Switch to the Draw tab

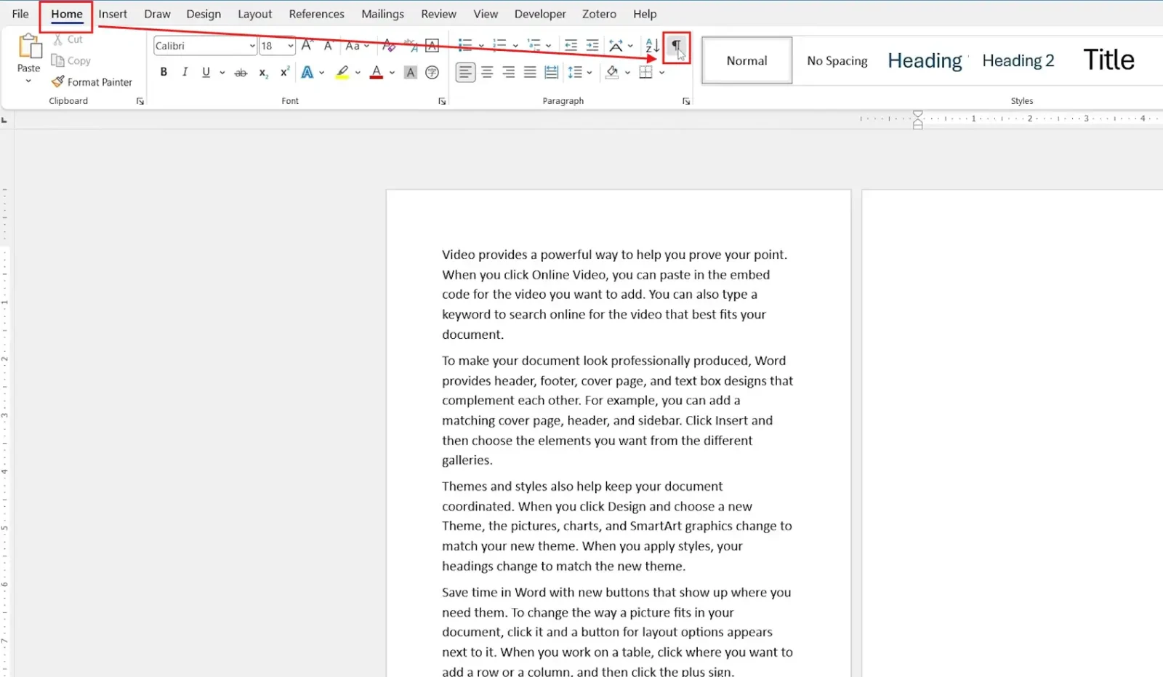(157, 14)
